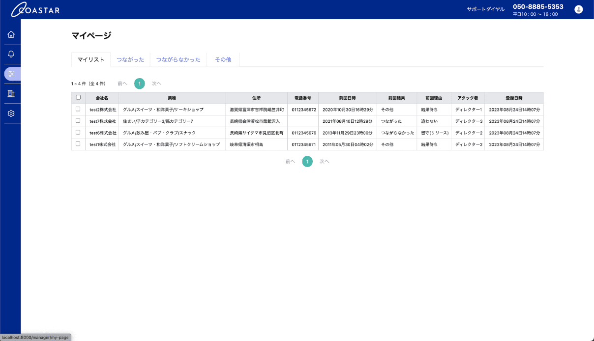
Task: Open the notifications bell icon
Action: (x=11, y=54)
